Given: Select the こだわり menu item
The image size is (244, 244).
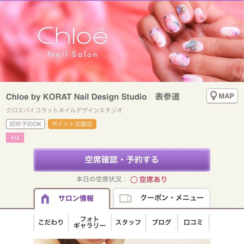Looking at the screenshot, I should 51,222.
